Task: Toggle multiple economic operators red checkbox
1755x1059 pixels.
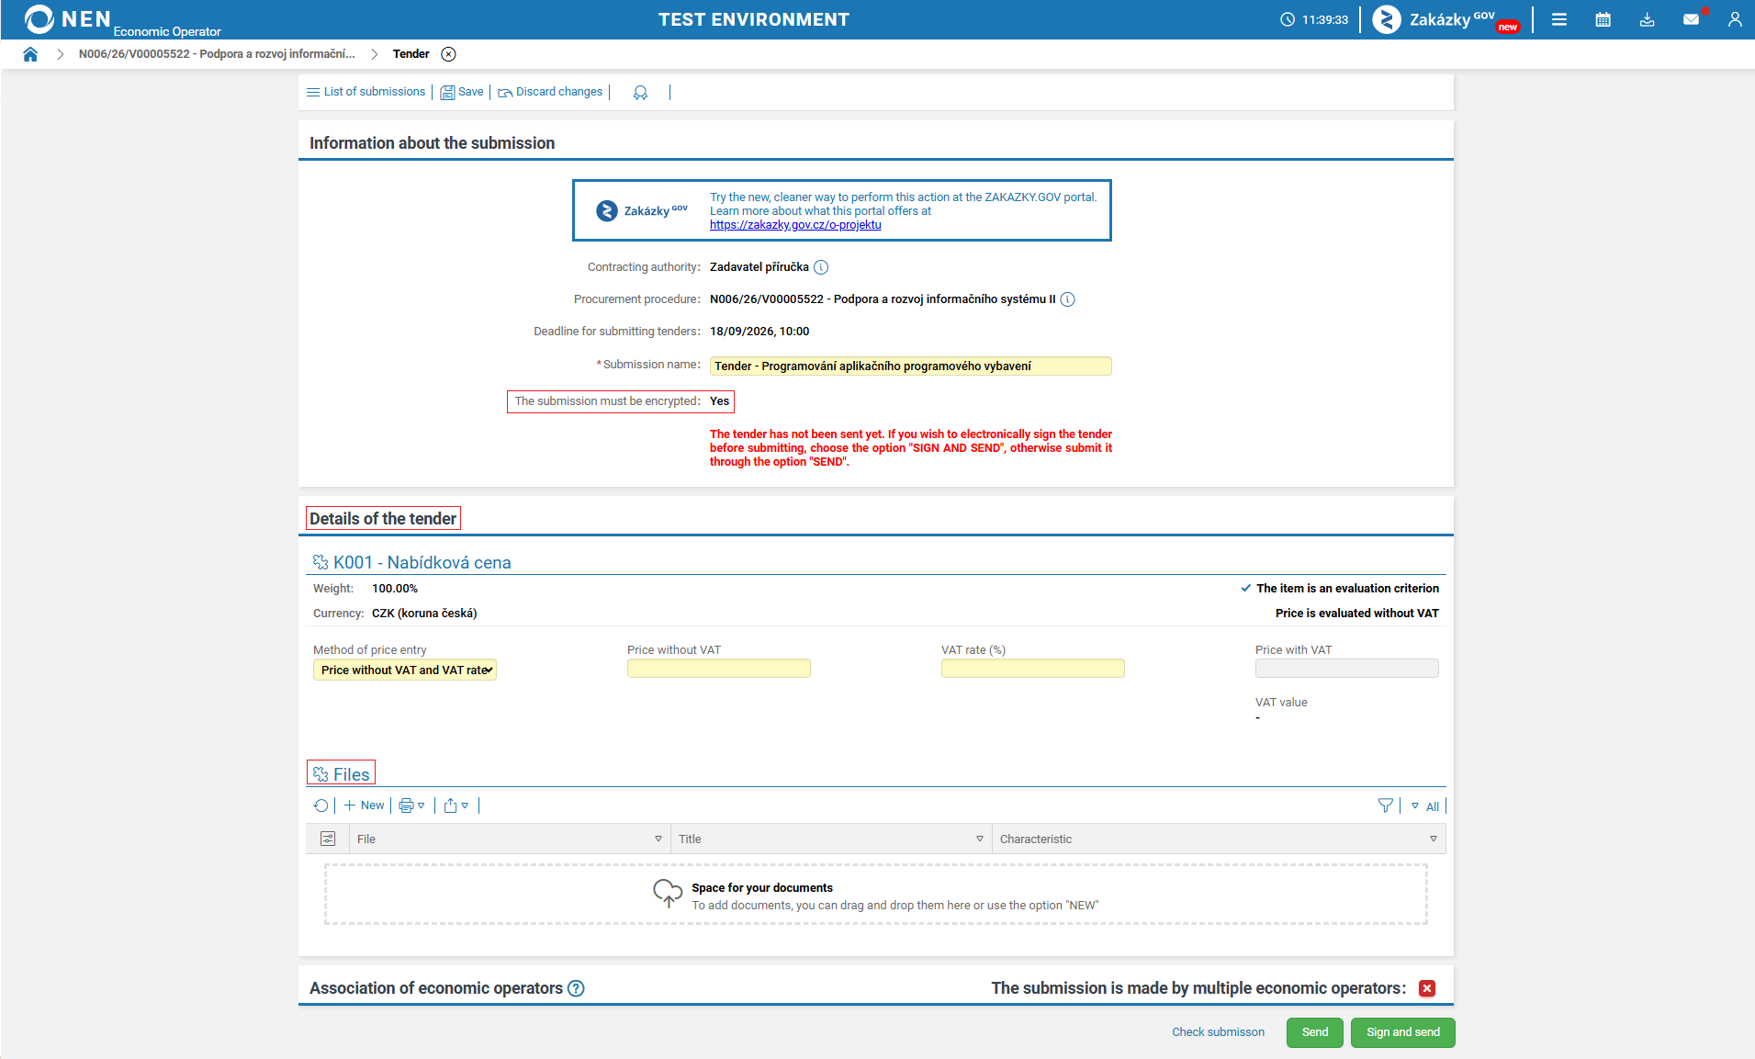Action: (1427, 988)
